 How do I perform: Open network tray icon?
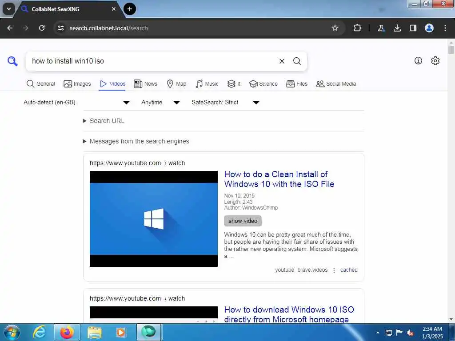coord(388,333)
